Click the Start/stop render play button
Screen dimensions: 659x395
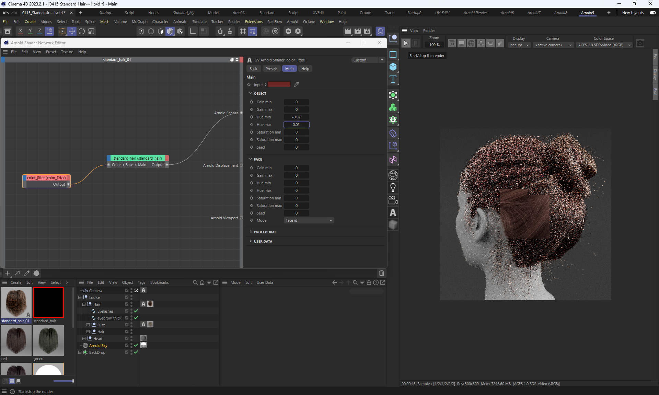406,44
